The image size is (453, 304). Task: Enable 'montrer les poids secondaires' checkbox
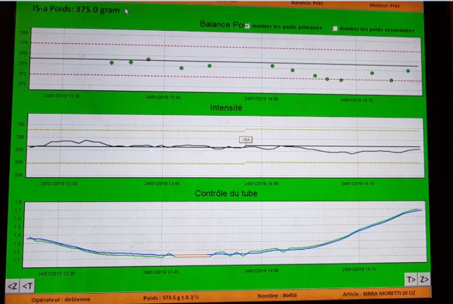click(x=335, y=28)
